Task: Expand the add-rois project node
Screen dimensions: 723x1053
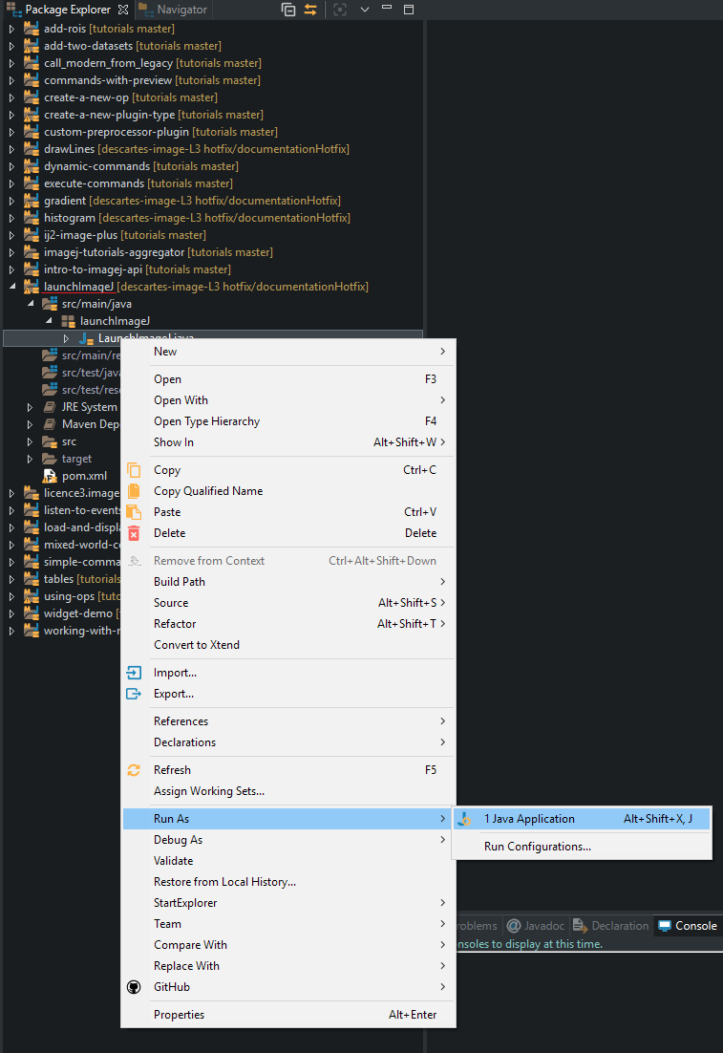Action: point(11,29)
